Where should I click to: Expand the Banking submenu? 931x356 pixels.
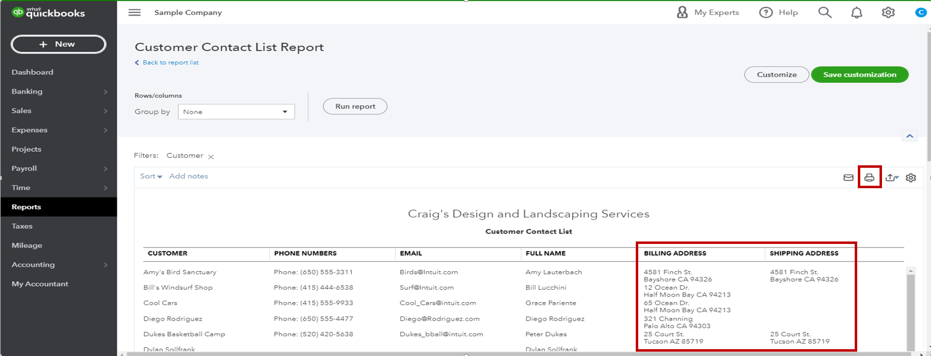point(59,92)
